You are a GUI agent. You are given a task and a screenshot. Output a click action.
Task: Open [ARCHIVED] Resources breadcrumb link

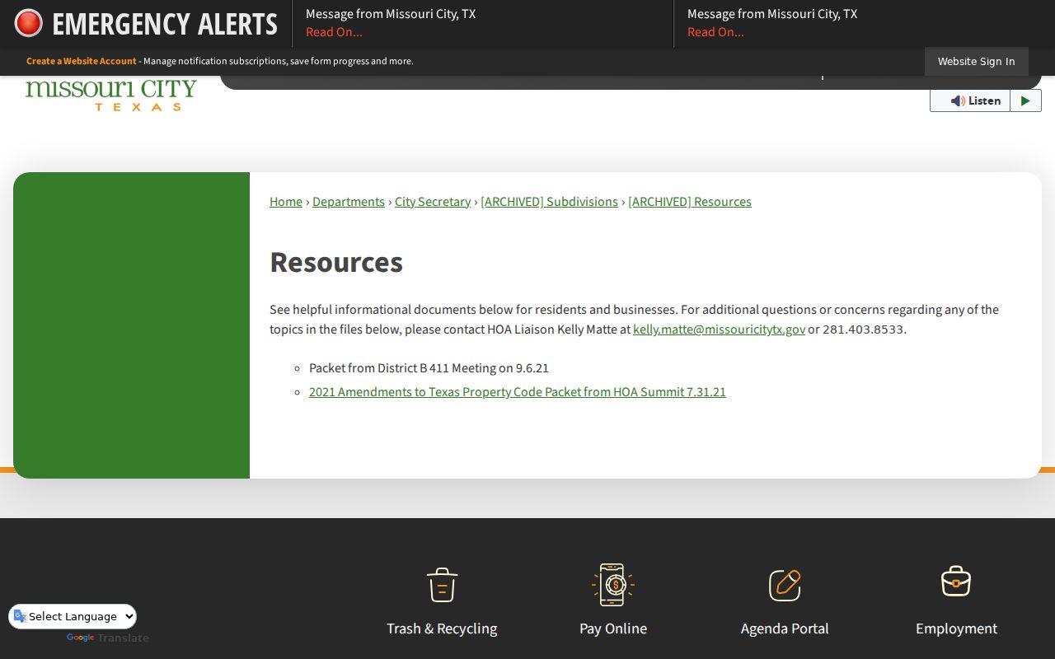coord(690,202)
